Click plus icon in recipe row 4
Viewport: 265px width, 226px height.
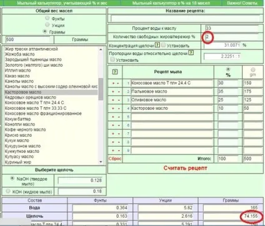[x=113, y=109]
